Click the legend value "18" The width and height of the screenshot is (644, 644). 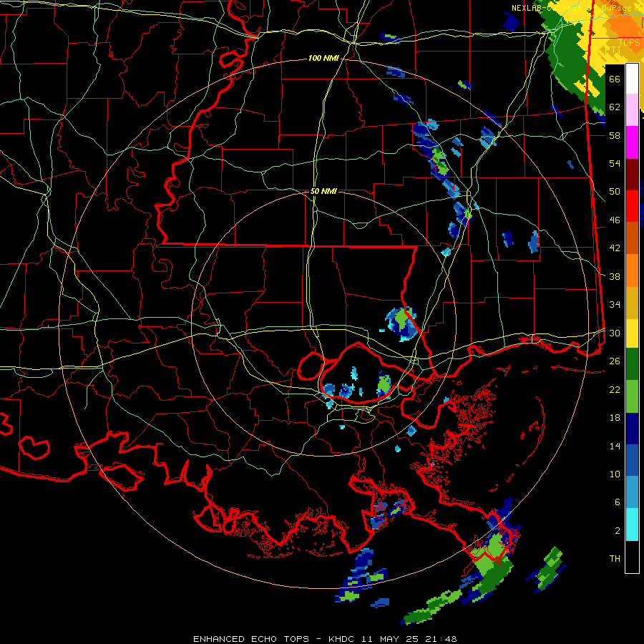click(x=615, y=418)
